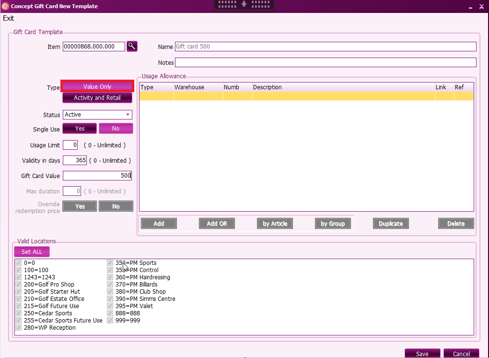Set Single Use to Yes
This screenshot has height=358, width=489.
click(x=80, y=128)
